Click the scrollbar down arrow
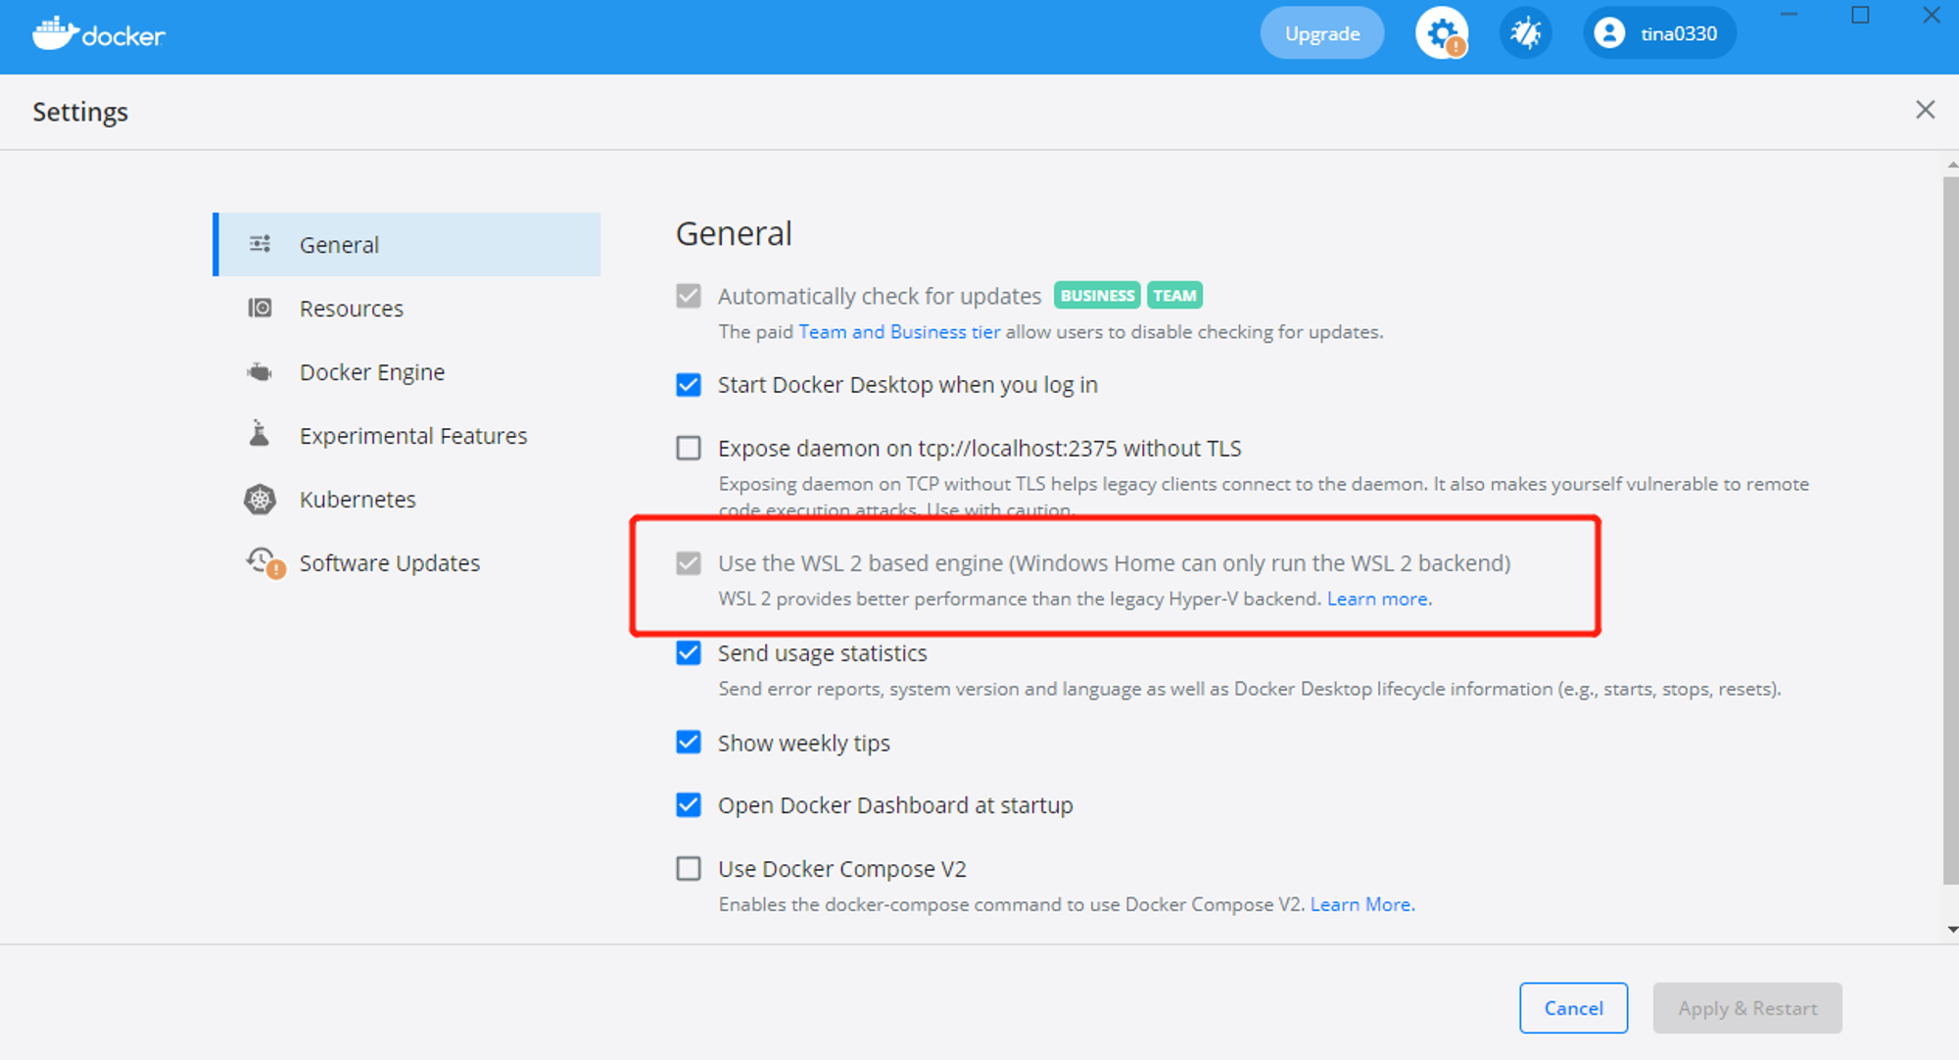 point(1952,929)
